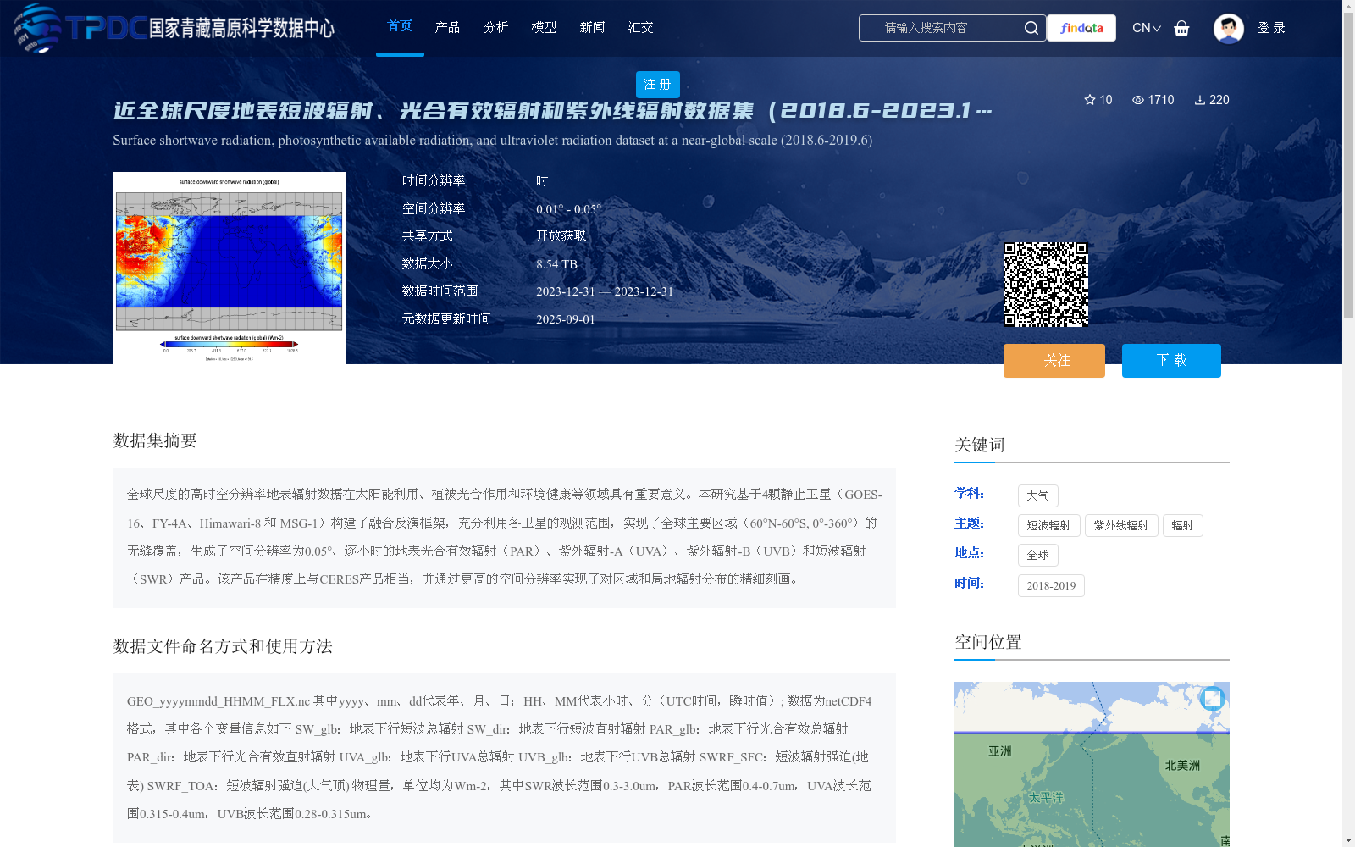The height and width of the screenshot is (847, 1355).
Task: Open the 汇交 menu item
Action: tap(640, 28)
